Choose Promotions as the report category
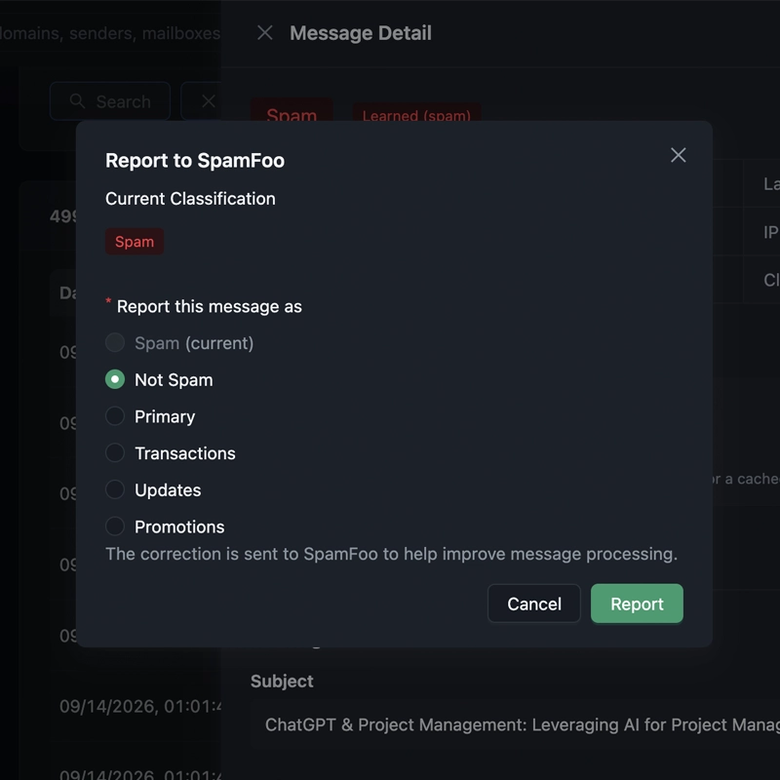The width and height of the screenshot is (780, 780). [115, 526]
